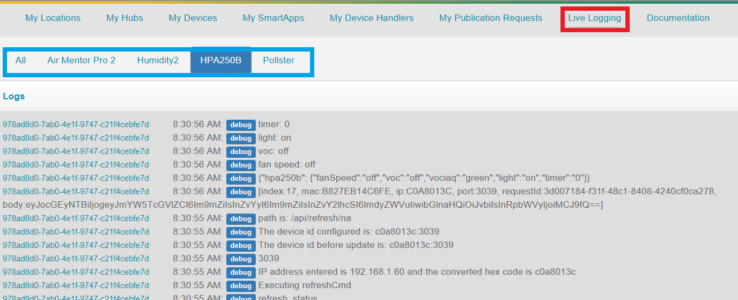Open device ID link on 'IP address entered' row

point(76,272)
